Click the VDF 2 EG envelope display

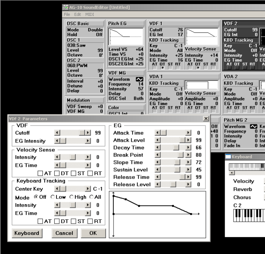pyautogui.click(x=157, y=214)
